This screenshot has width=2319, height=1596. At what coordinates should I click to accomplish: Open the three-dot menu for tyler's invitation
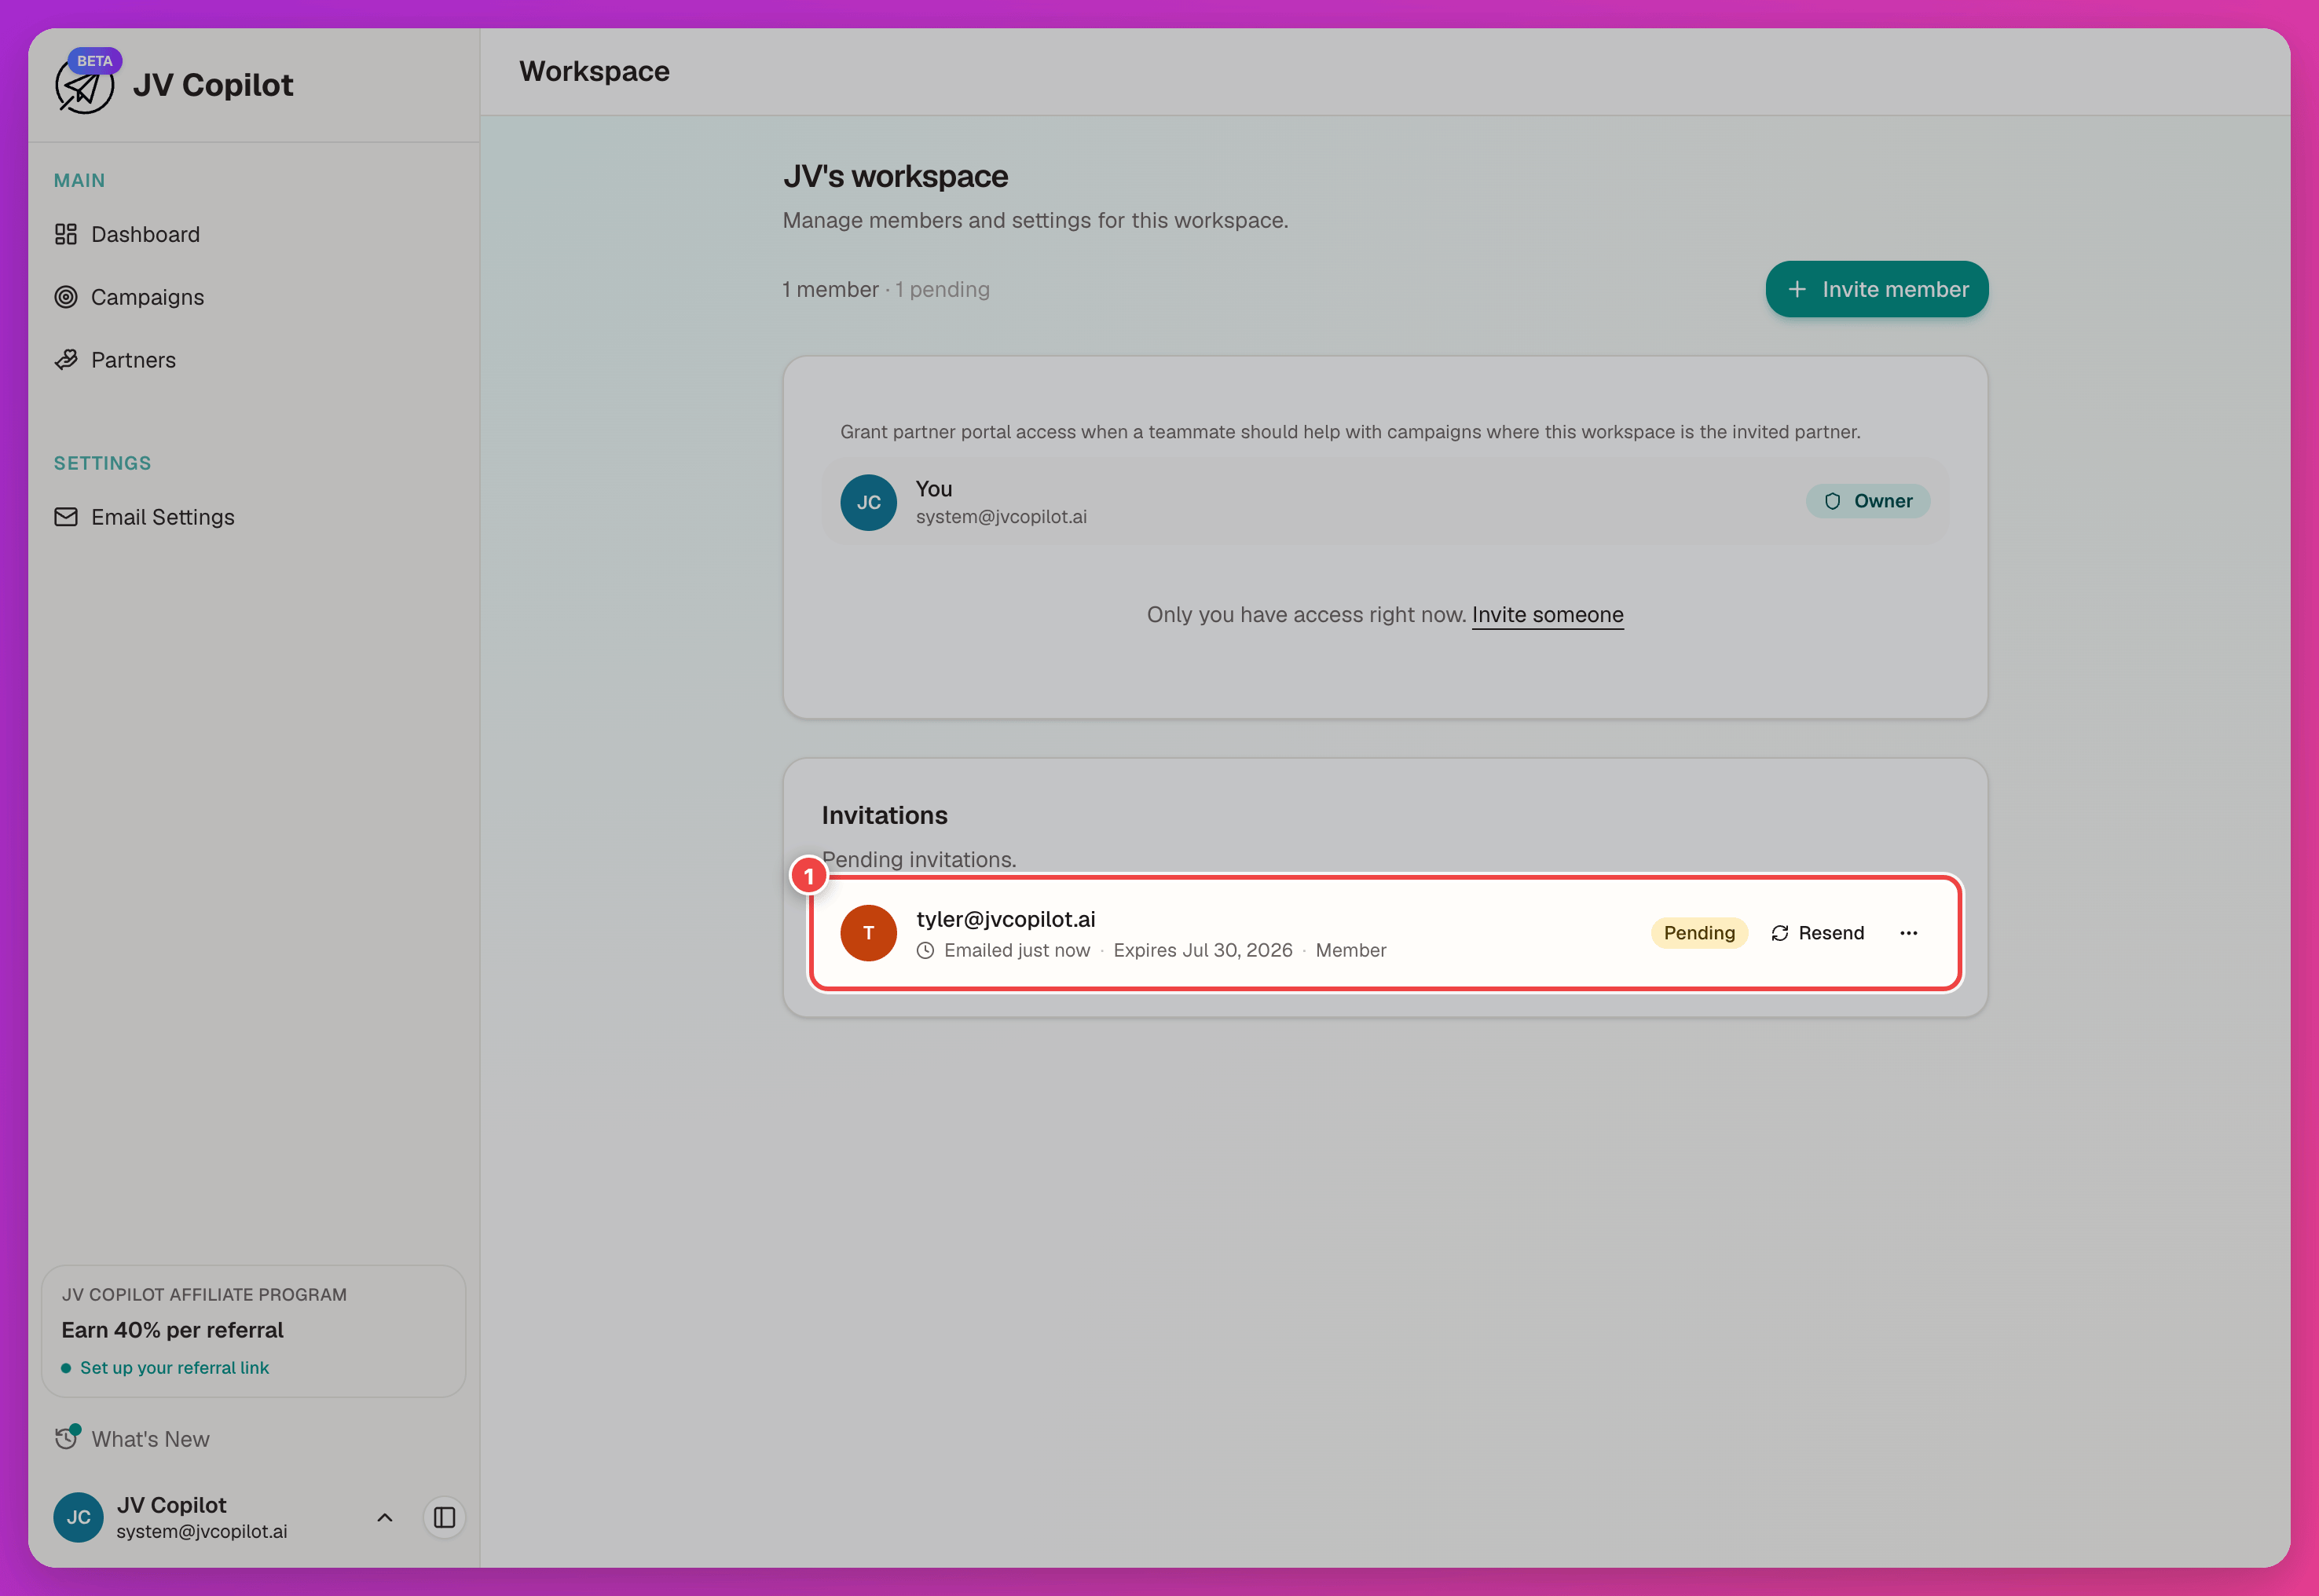(1908, 933)
